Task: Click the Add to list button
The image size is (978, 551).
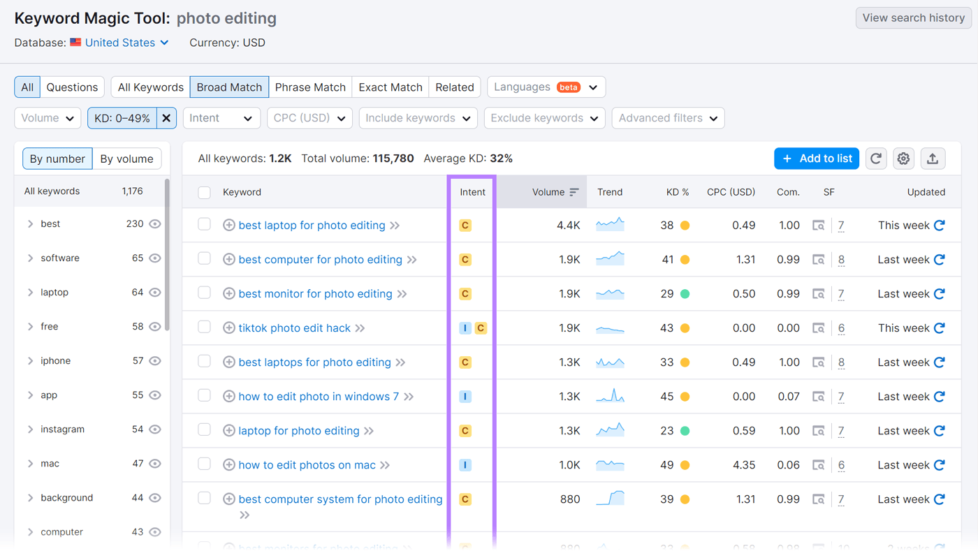Action: pos(816,159)
